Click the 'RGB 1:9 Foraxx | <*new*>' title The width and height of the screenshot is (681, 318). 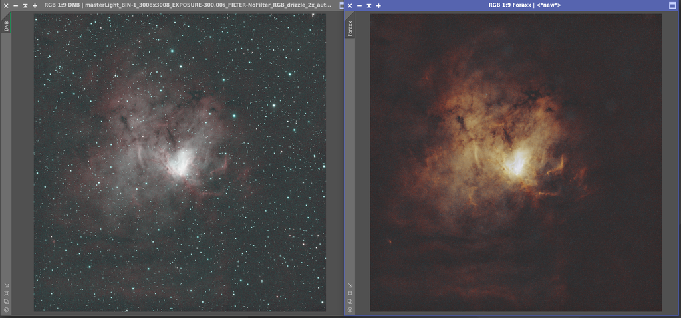524,5
